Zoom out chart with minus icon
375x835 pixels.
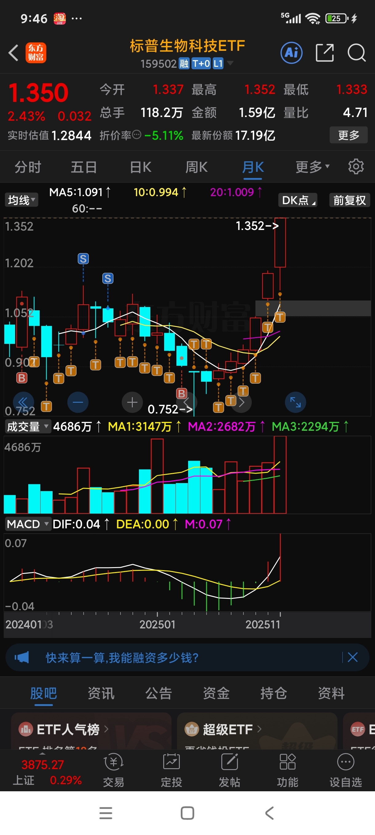click(x=78, y=402)
